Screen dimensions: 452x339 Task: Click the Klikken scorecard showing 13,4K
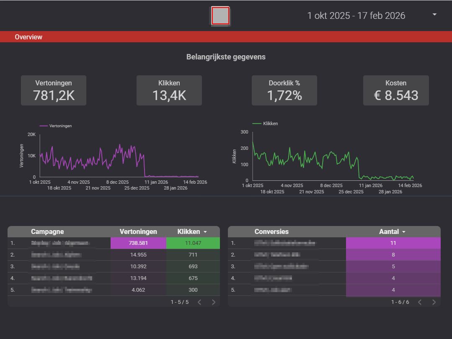tap(169, 90)
